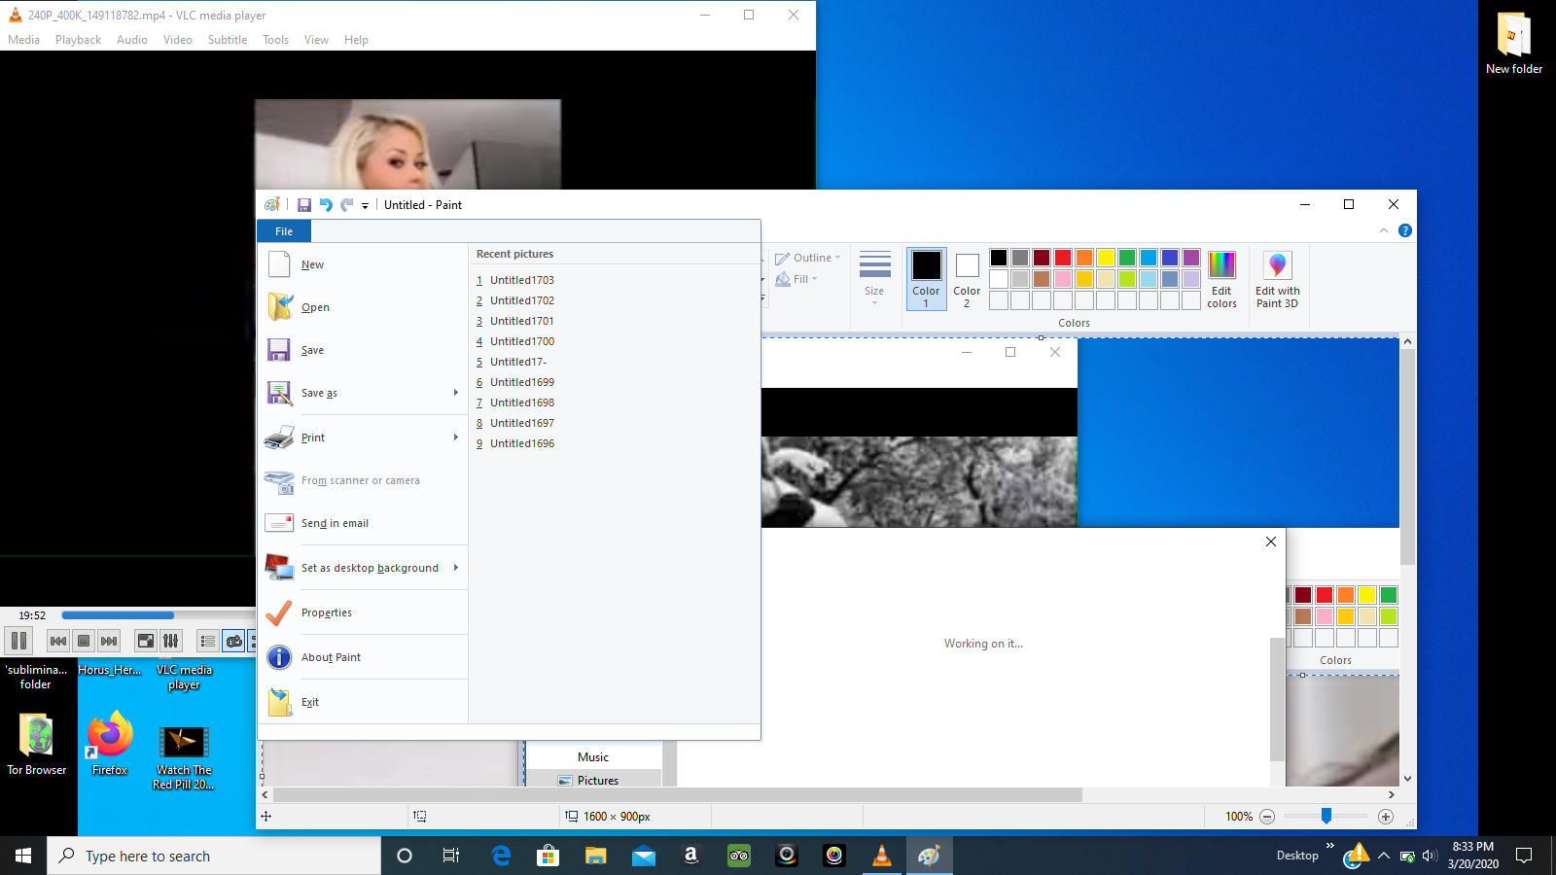
Task: Click Redo icon in Paint title bar
Action: (x=347, y=205)
